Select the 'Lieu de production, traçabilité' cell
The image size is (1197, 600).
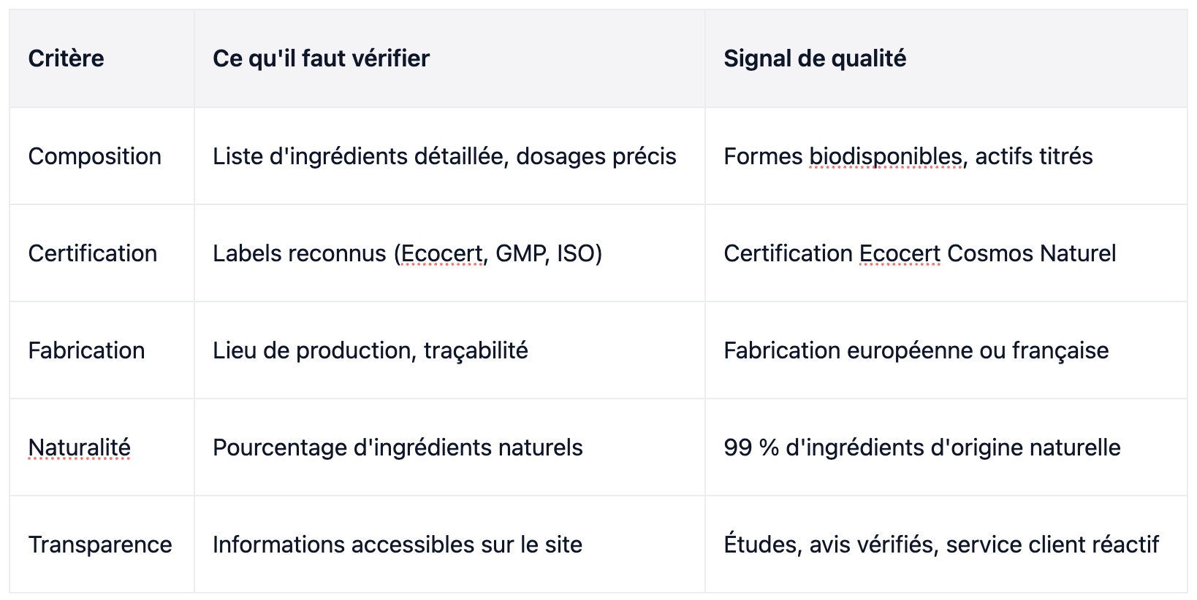coord(449,350)
